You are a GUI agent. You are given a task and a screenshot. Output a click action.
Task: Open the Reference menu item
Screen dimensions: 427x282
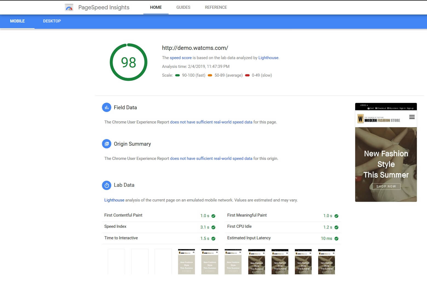point(216,7)
